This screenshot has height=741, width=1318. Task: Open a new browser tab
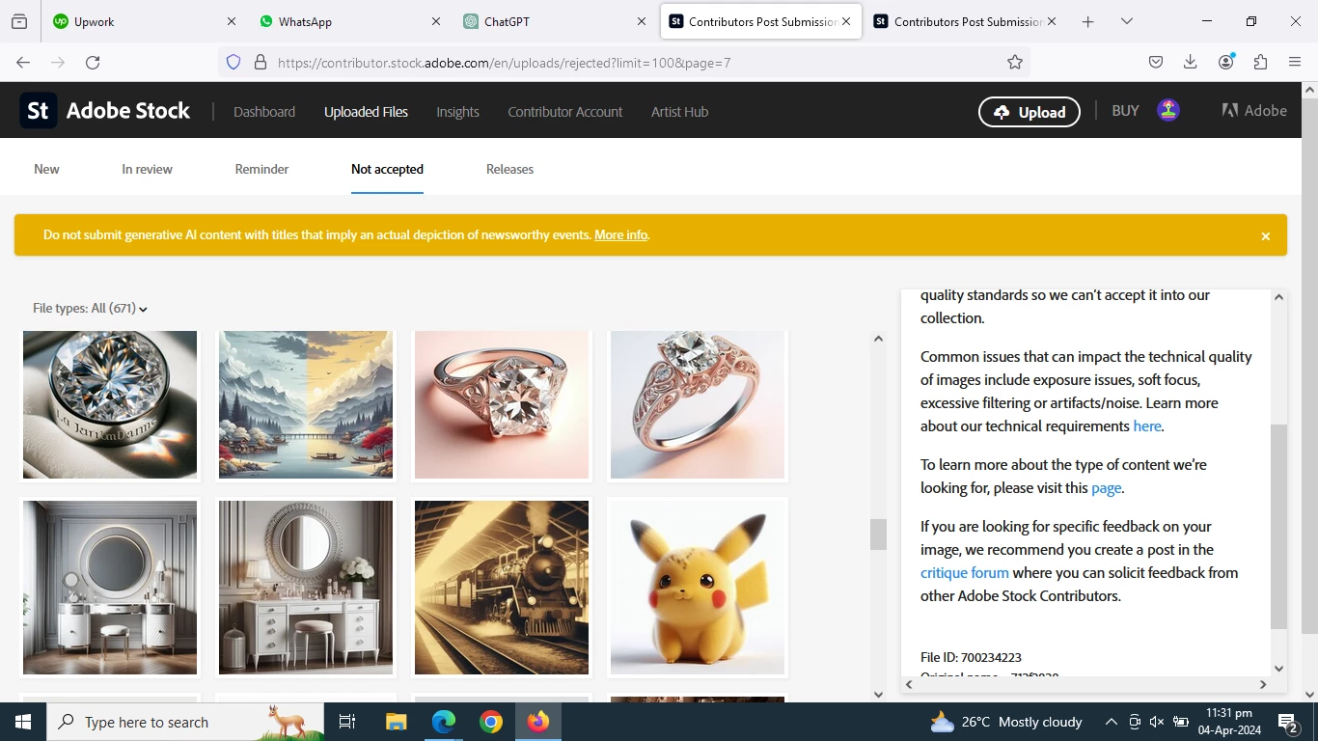point(1087,21)
